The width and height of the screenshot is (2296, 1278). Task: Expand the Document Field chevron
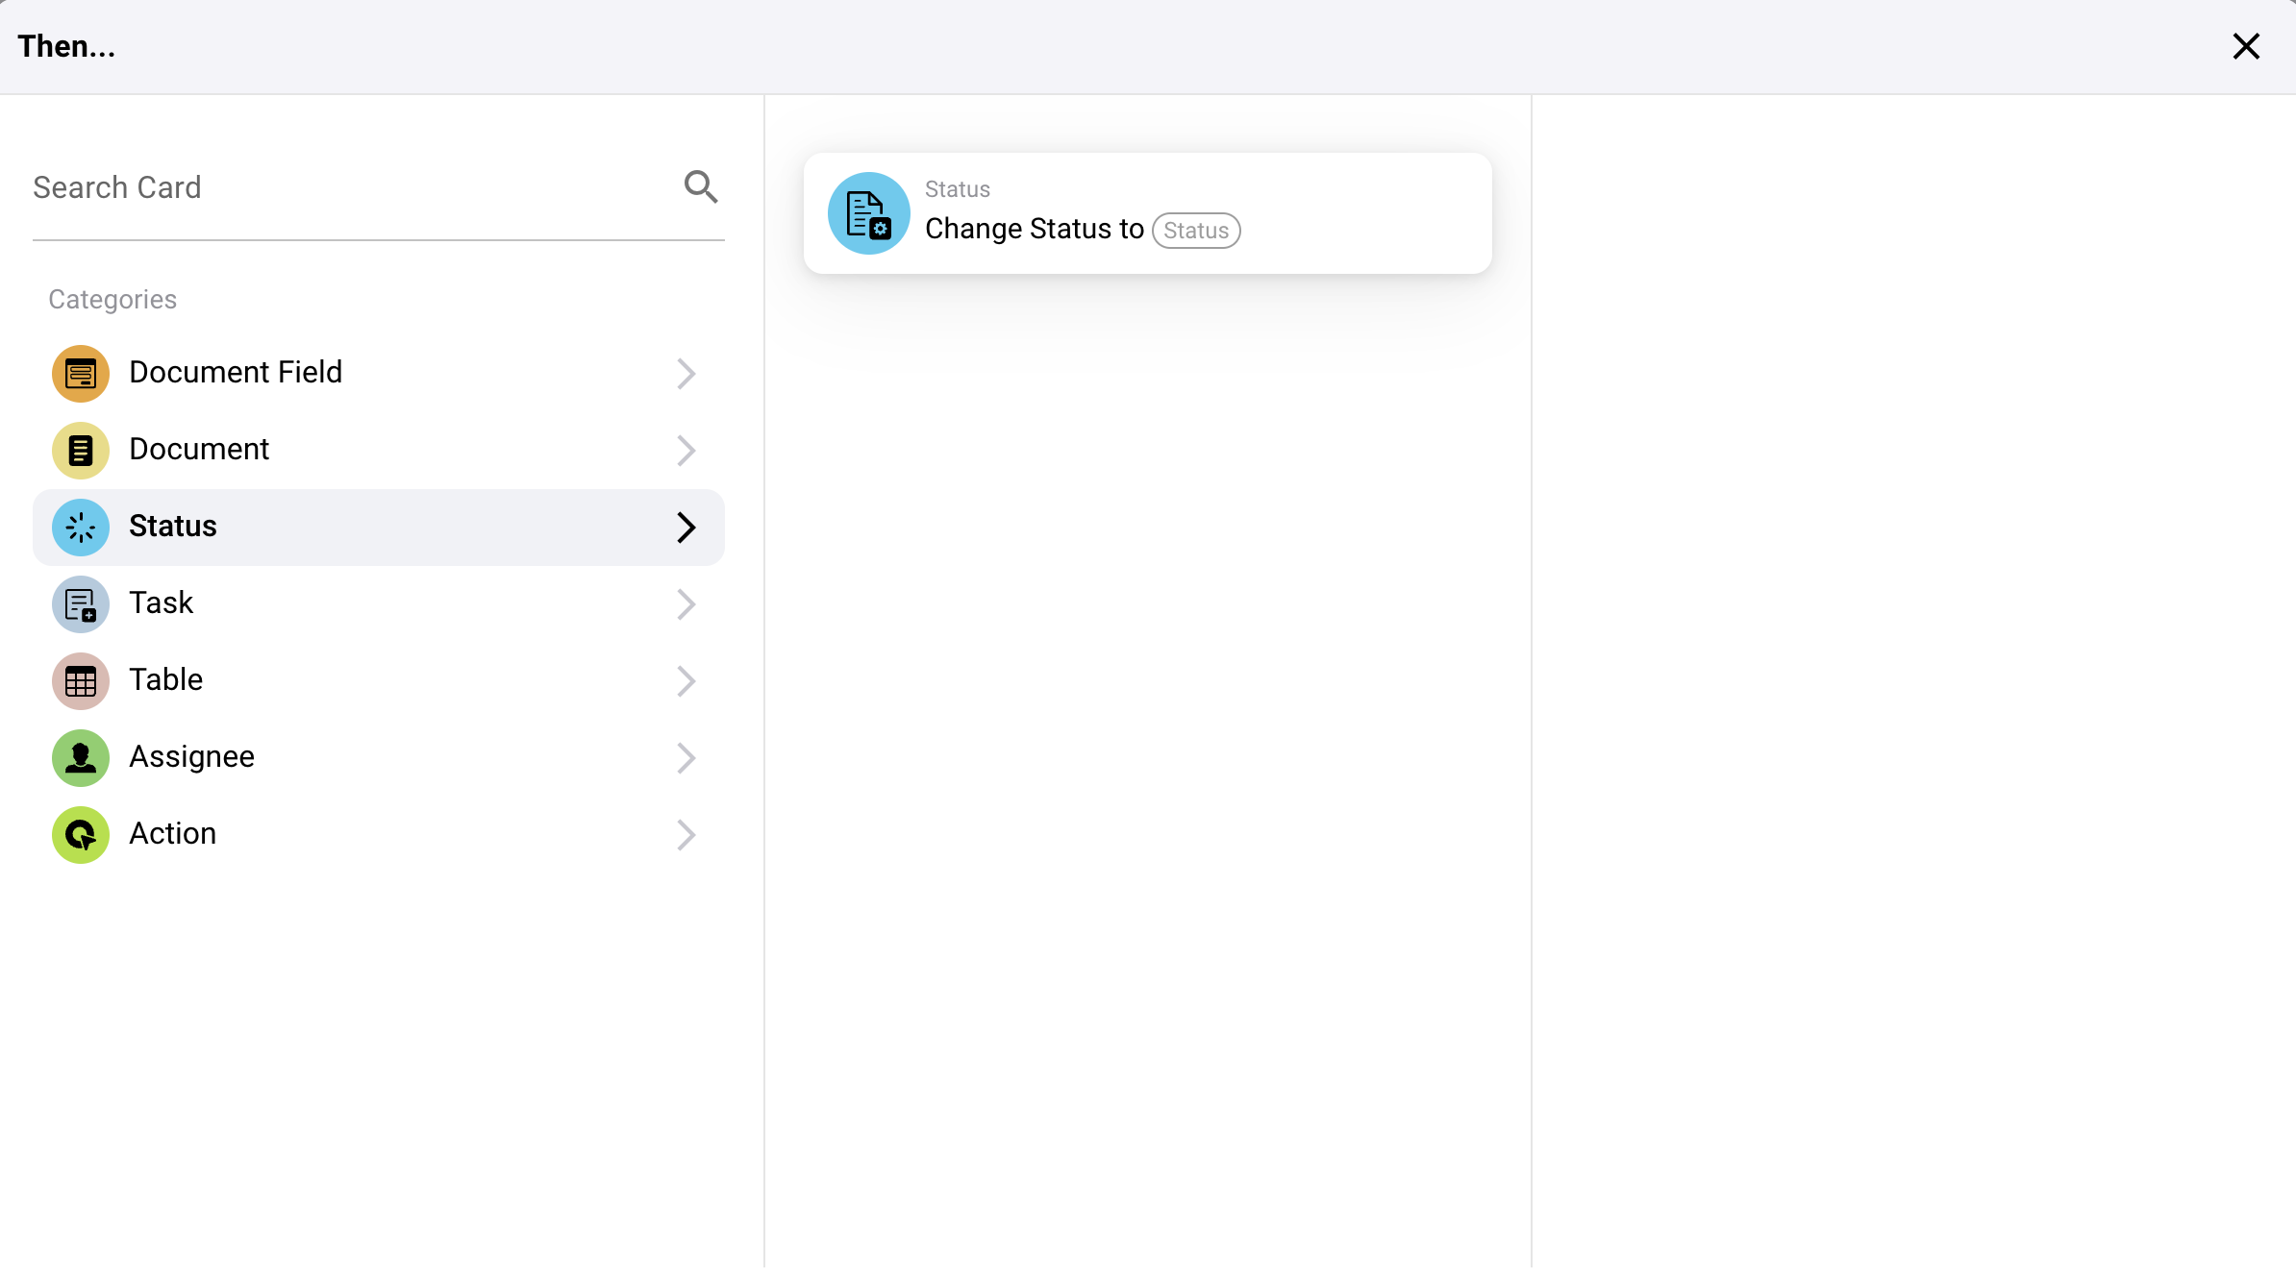pos(686,373)
